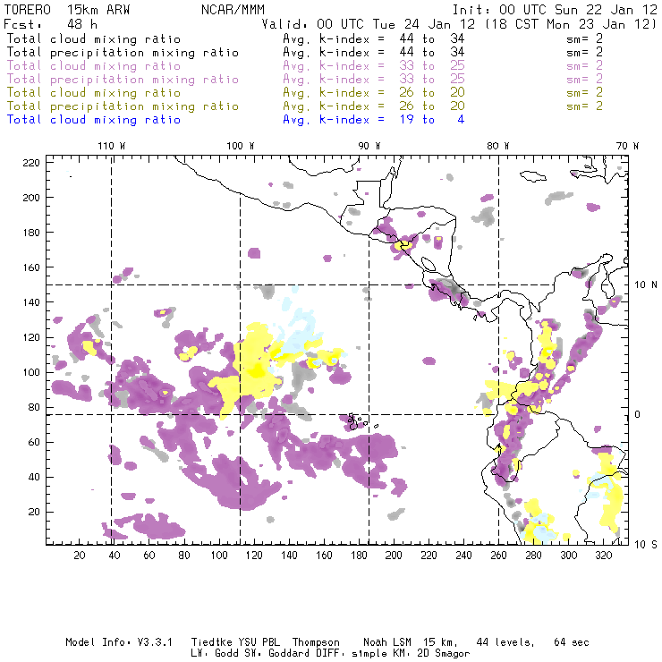
Task: Select black "Total cloud mixing ratio" legend row
Action: (x=305, y=38)
